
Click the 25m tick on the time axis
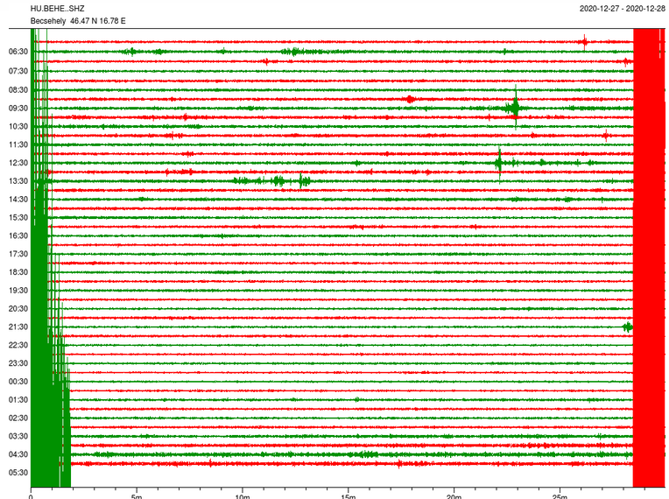(x=560, y=495)
